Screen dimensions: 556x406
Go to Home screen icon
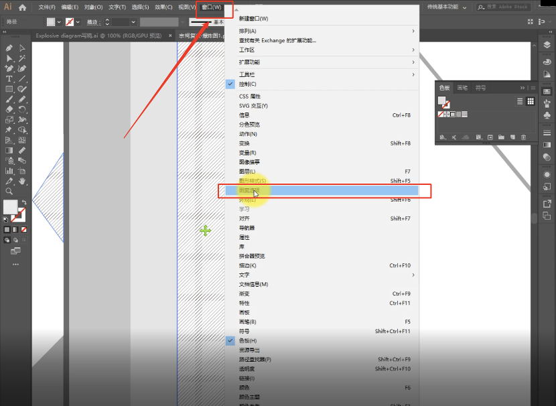(x=22, y=7)
